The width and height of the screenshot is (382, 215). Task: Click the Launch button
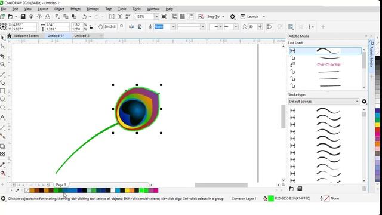250,17
